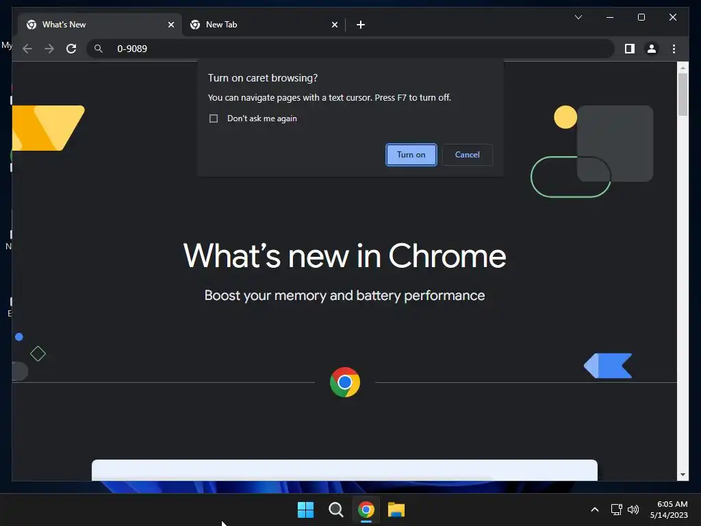This screenshot has height=526, width=701.
Task: Open File Explorer from taskbar
Action: coord(396,510)
